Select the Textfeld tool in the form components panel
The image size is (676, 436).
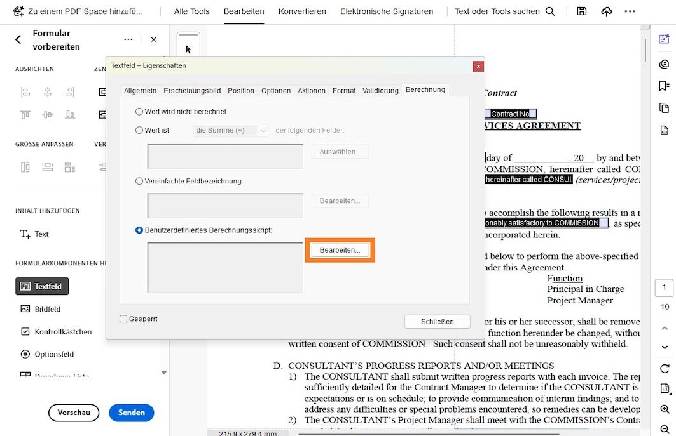click(41, 286)
